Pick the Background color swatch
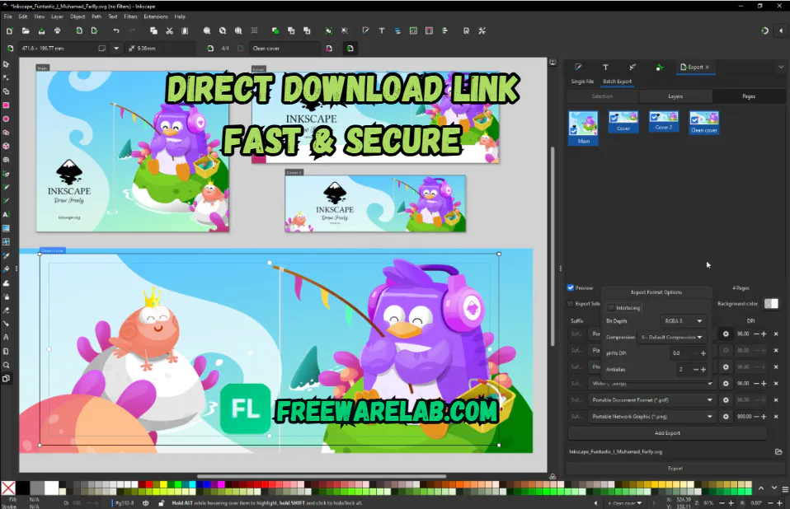The image size is (790, 509). pyautogui.click(x=771, y=303)
